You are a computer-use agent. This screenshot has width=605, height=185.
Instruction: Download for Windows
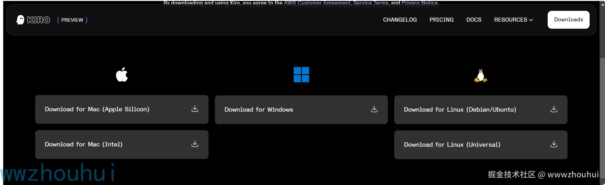click(x=301, y=110)
